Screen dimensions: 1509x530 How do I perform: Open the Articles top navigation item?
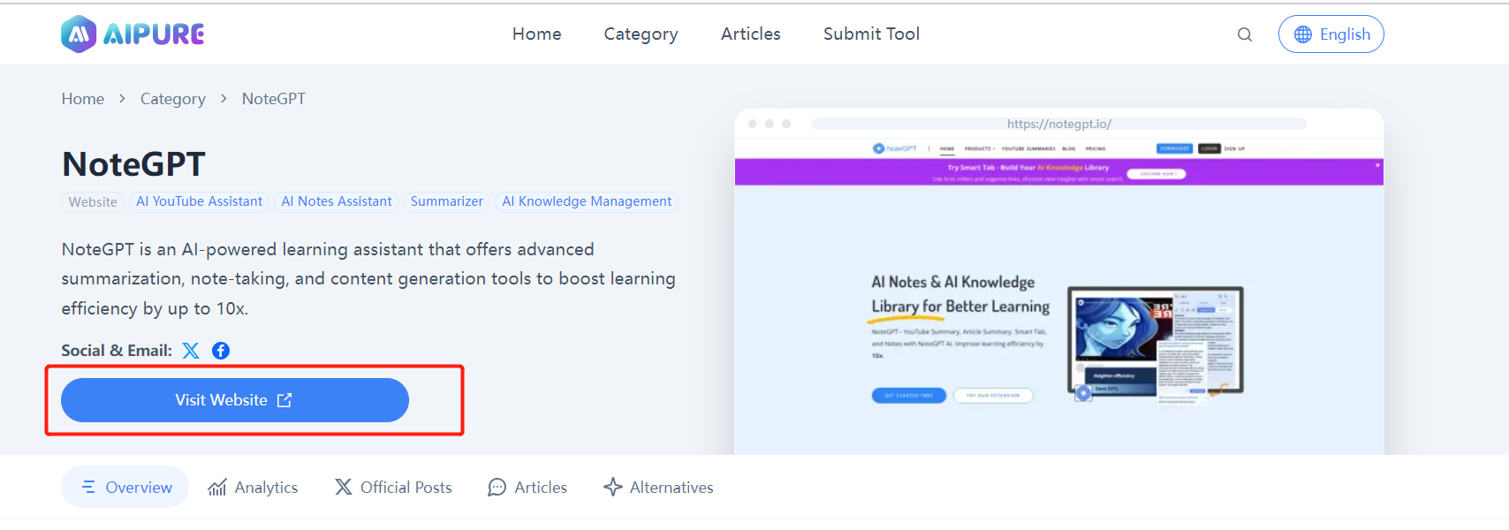[x=750, y=34]
